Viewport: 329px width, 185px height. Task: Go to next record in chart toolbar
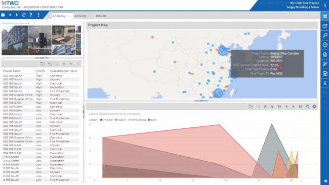click(x=294, y=107)
